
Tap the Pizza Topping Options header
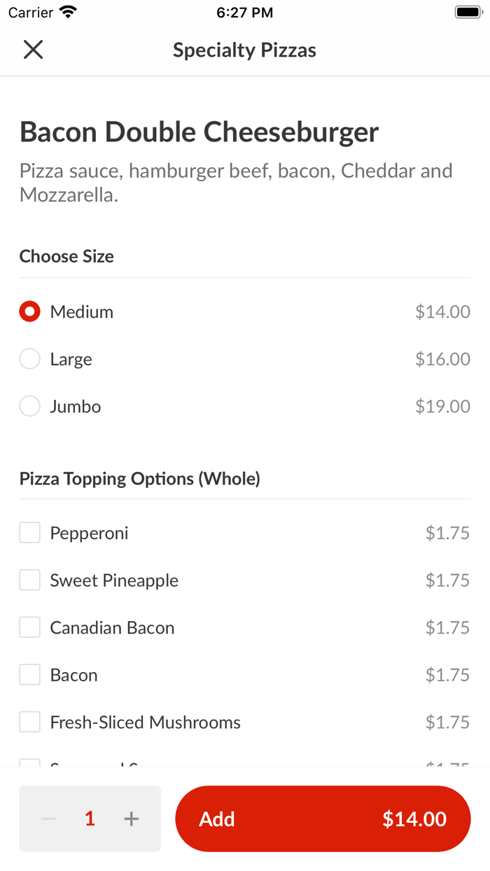tap(139, 478)
